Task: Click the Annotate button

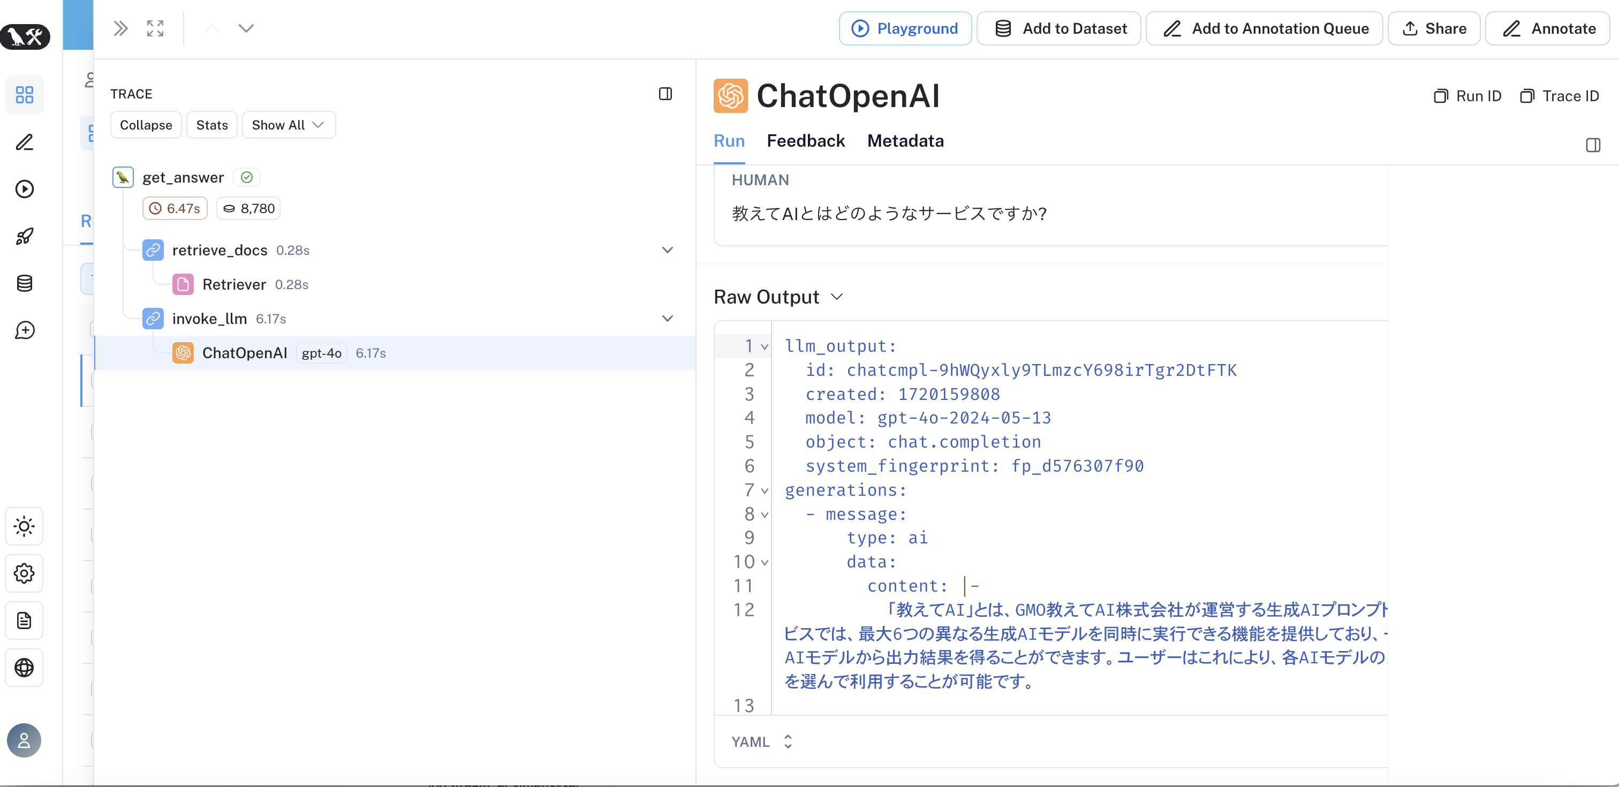Action: pyautogui.click(x=1548, y=28)
